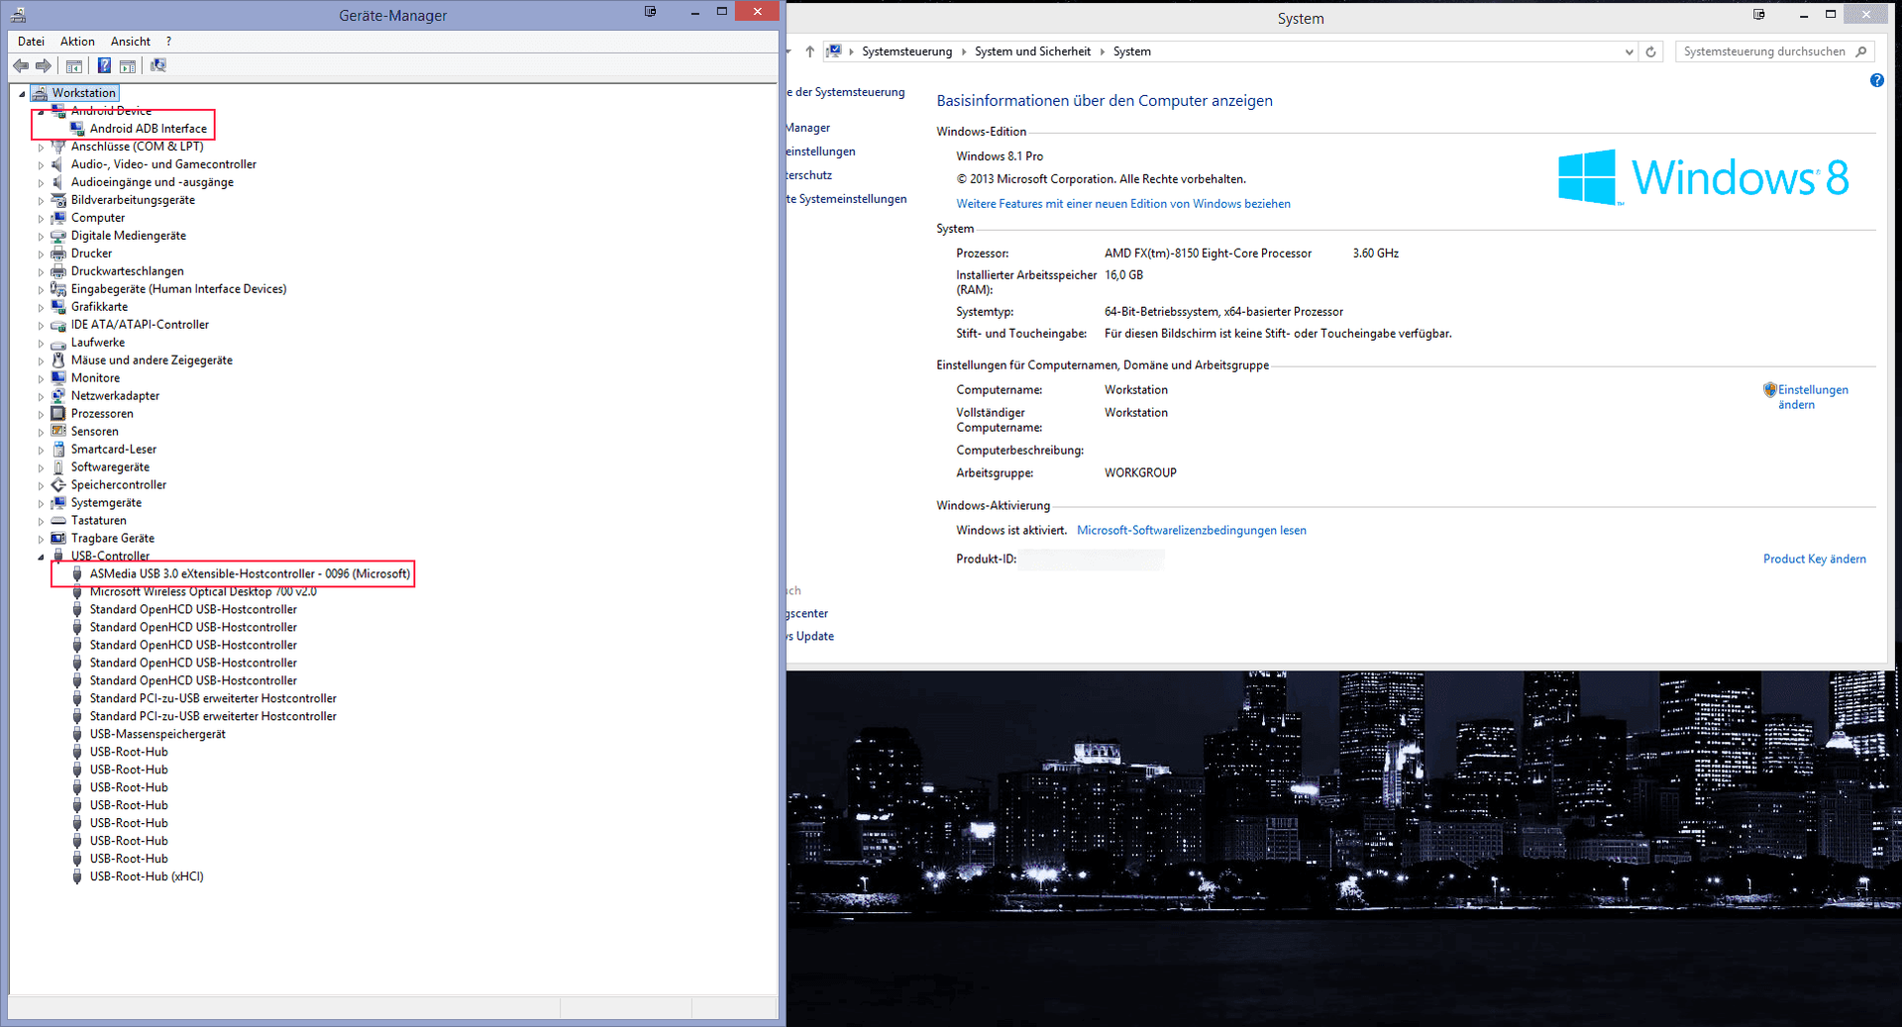Click the Up arrow in System window address bar
The image size is (1902, 1027).
click(x=809, y=51)
